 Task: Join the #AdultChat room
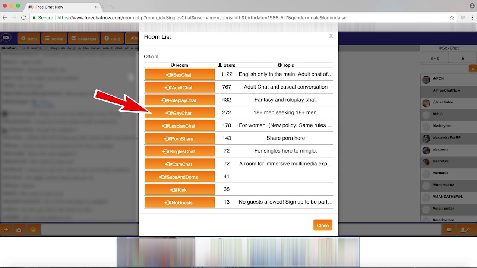(180, 87)
